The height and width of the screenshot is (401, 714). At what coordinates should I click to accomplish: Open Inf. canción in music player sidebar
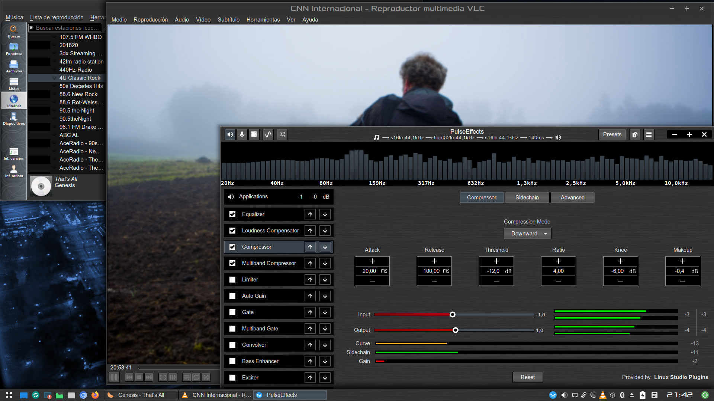(x=14, y=153)
